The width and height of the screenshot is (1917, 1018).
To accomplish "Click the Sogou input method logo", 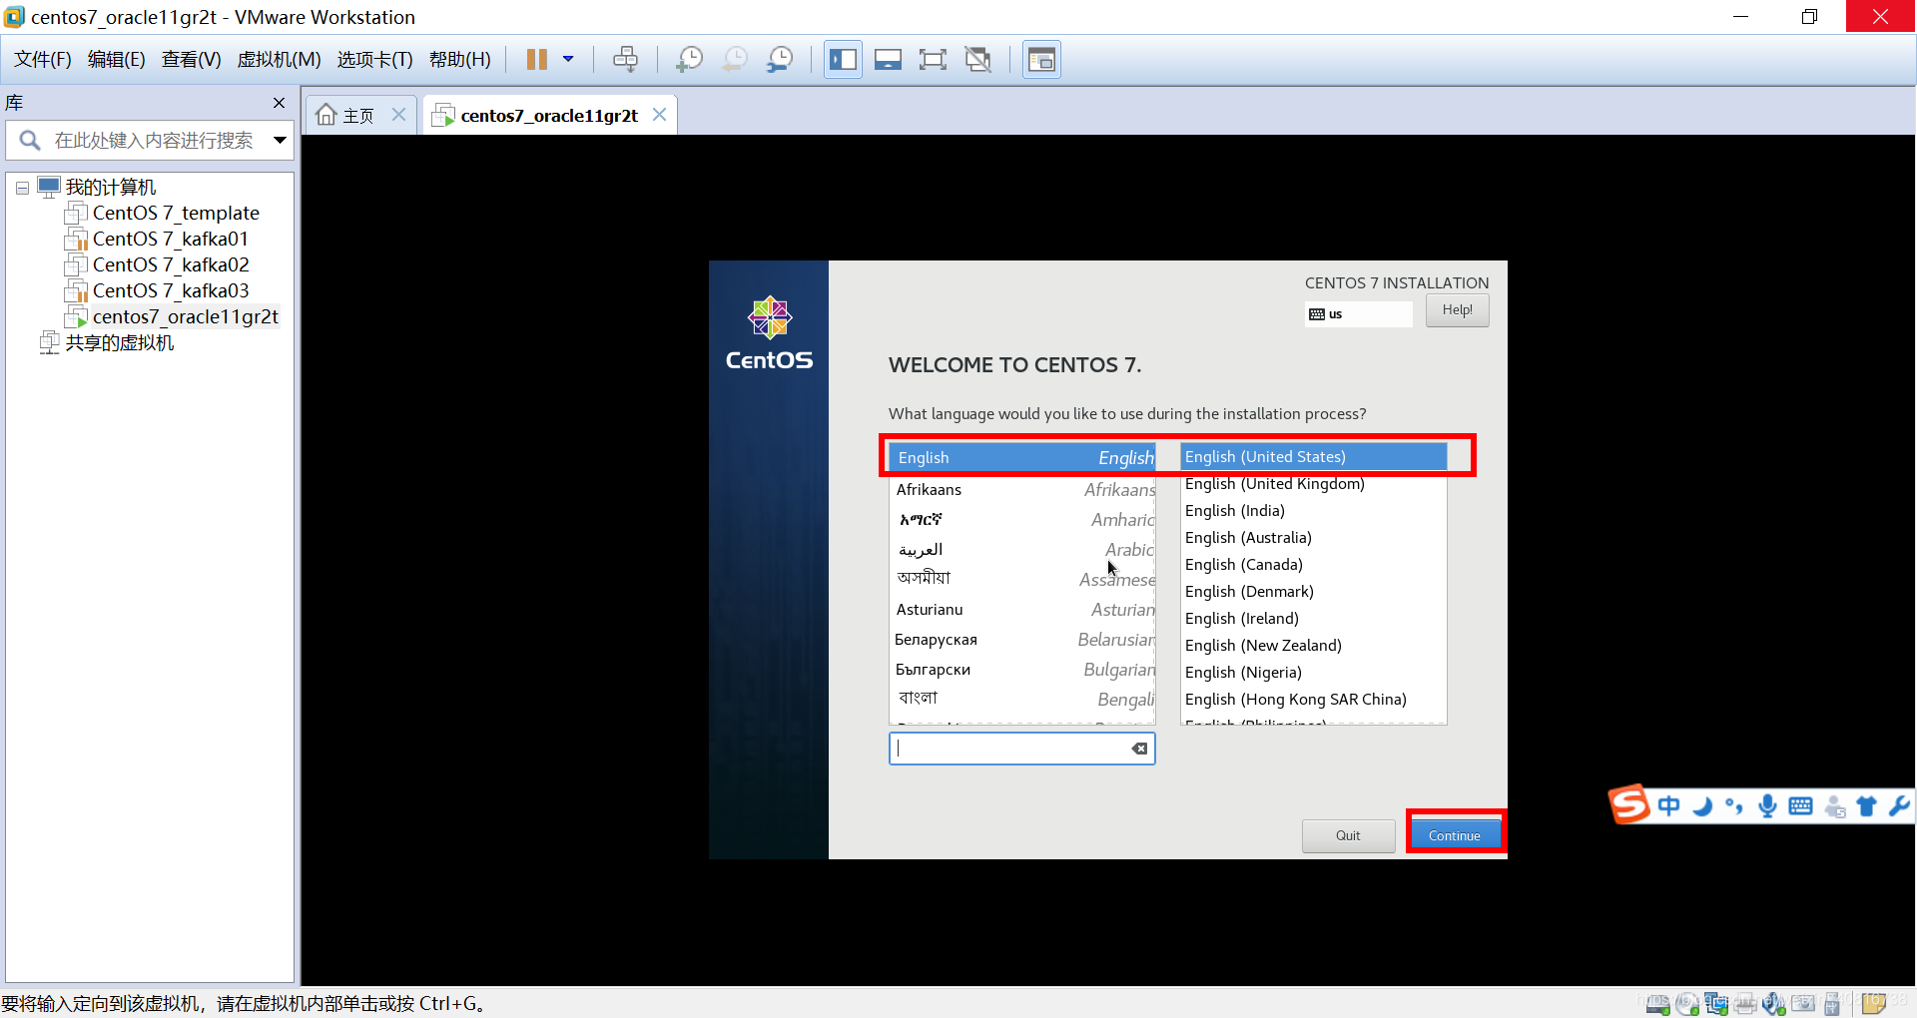I will coord(1628,804).
